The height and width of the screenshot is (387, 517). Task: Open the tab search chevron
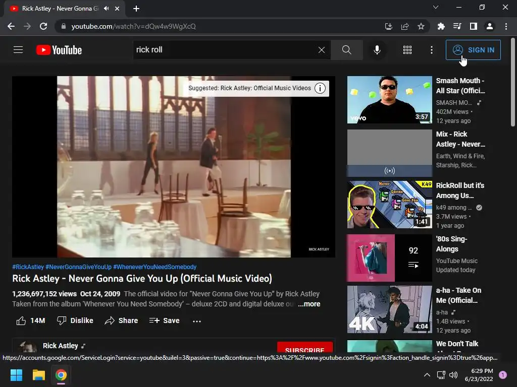[436, 7]
